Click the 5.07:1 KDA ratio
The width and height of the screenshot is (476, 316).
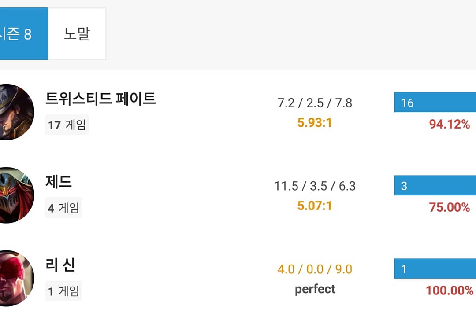pos(315,206)
